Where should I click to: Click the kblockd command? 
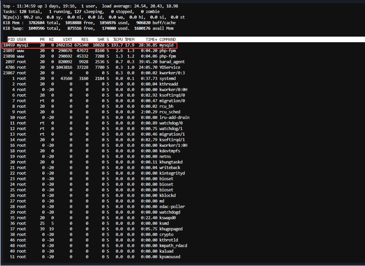pyautogui.click(x=167, y=195)
